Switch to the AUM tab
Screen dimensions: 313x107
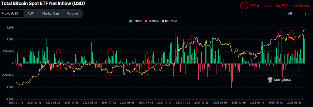(x=31, y=13)
